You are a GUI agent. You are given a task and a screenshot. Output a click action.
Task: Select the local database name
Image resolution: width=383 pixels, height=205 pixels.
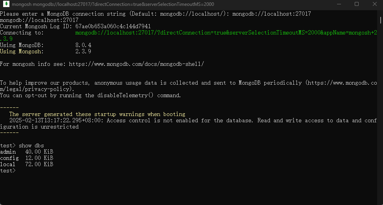point(8,165)
